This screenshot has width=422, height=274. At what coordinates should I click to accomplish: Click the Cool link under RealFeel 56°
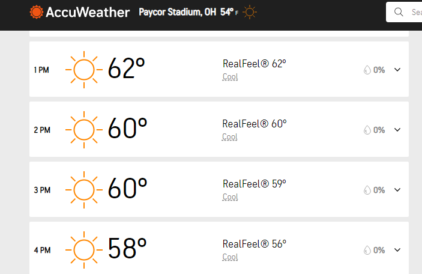point(230,257)
